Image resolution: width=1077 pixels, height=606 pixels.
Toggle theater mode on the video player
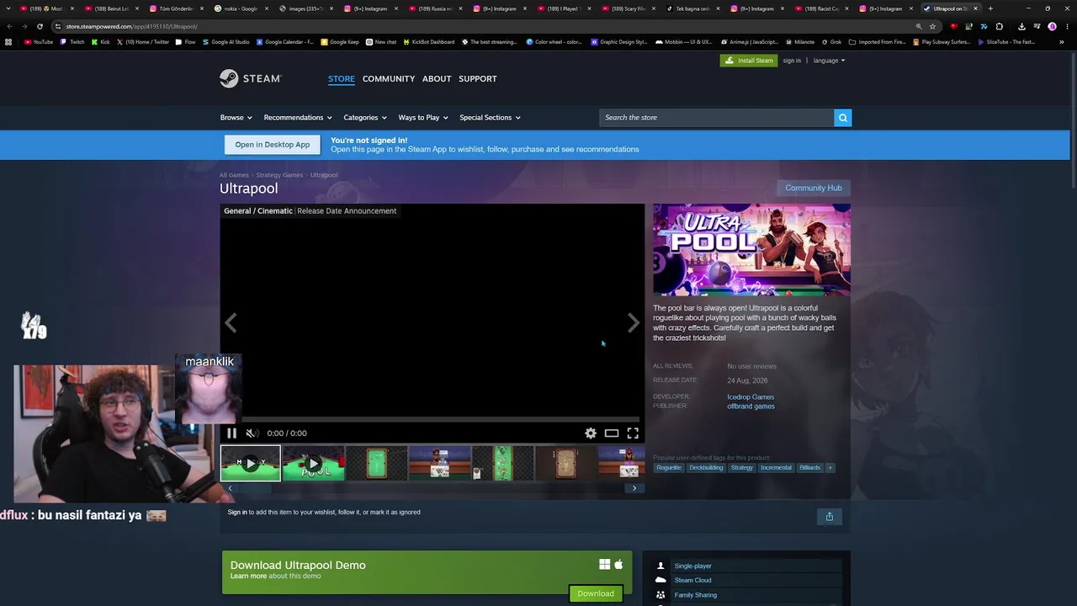click(612, 433)
